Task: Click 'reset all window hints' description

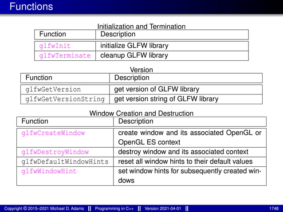Action: 185,161
